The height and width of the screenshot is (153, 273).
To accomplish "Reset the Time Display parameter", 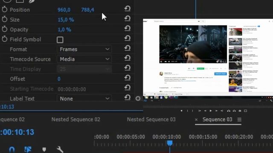I will (128, 68).
